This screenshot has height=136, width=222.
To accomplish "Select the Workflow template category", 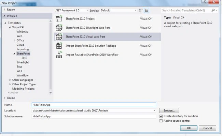I will click(23, 75).
